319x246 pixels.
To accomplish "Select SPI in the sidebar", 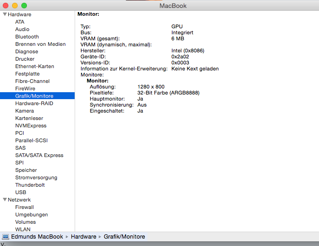I will coord(19,163).
